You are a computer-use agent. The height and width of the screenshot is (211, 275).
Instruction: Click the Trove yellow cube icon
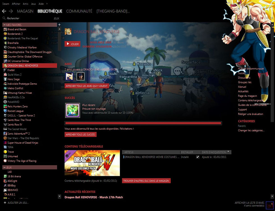point(5,152)
